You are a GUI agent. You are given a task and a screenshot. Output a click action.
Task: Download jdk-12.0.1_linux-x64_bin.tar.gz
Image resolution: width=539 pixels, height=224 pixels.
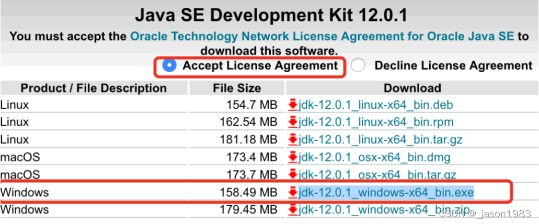pos(381,140)
